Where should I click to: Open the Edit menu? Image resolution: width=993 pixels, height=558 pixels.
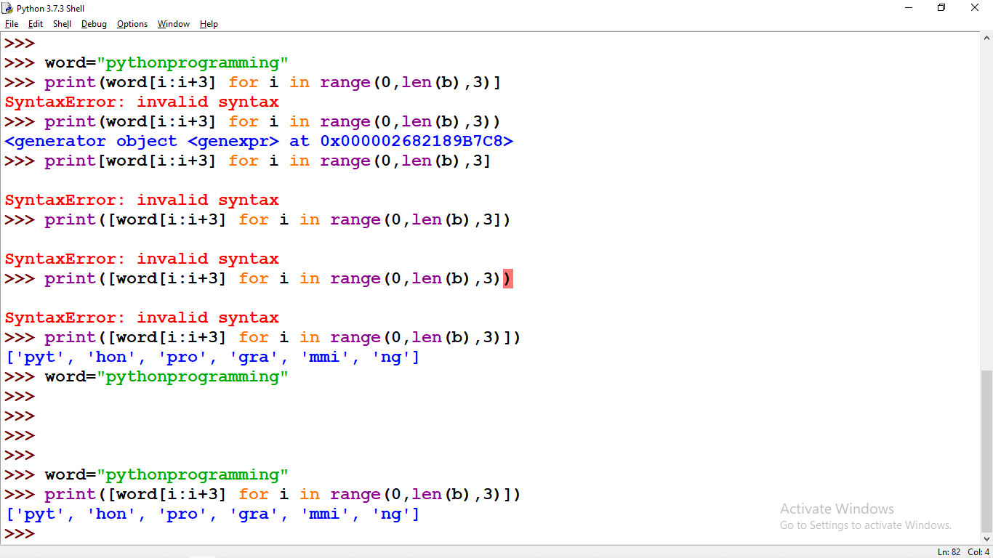tap(35, 23)
